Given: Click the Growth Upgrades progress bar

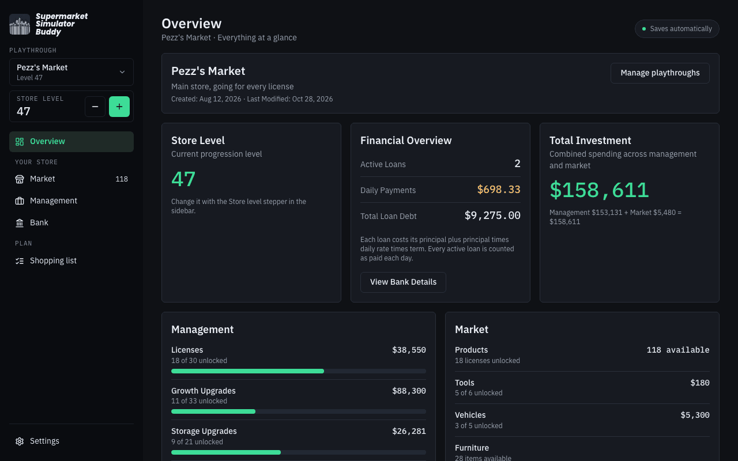Looking at the screenshot, I should click(299, 411).
